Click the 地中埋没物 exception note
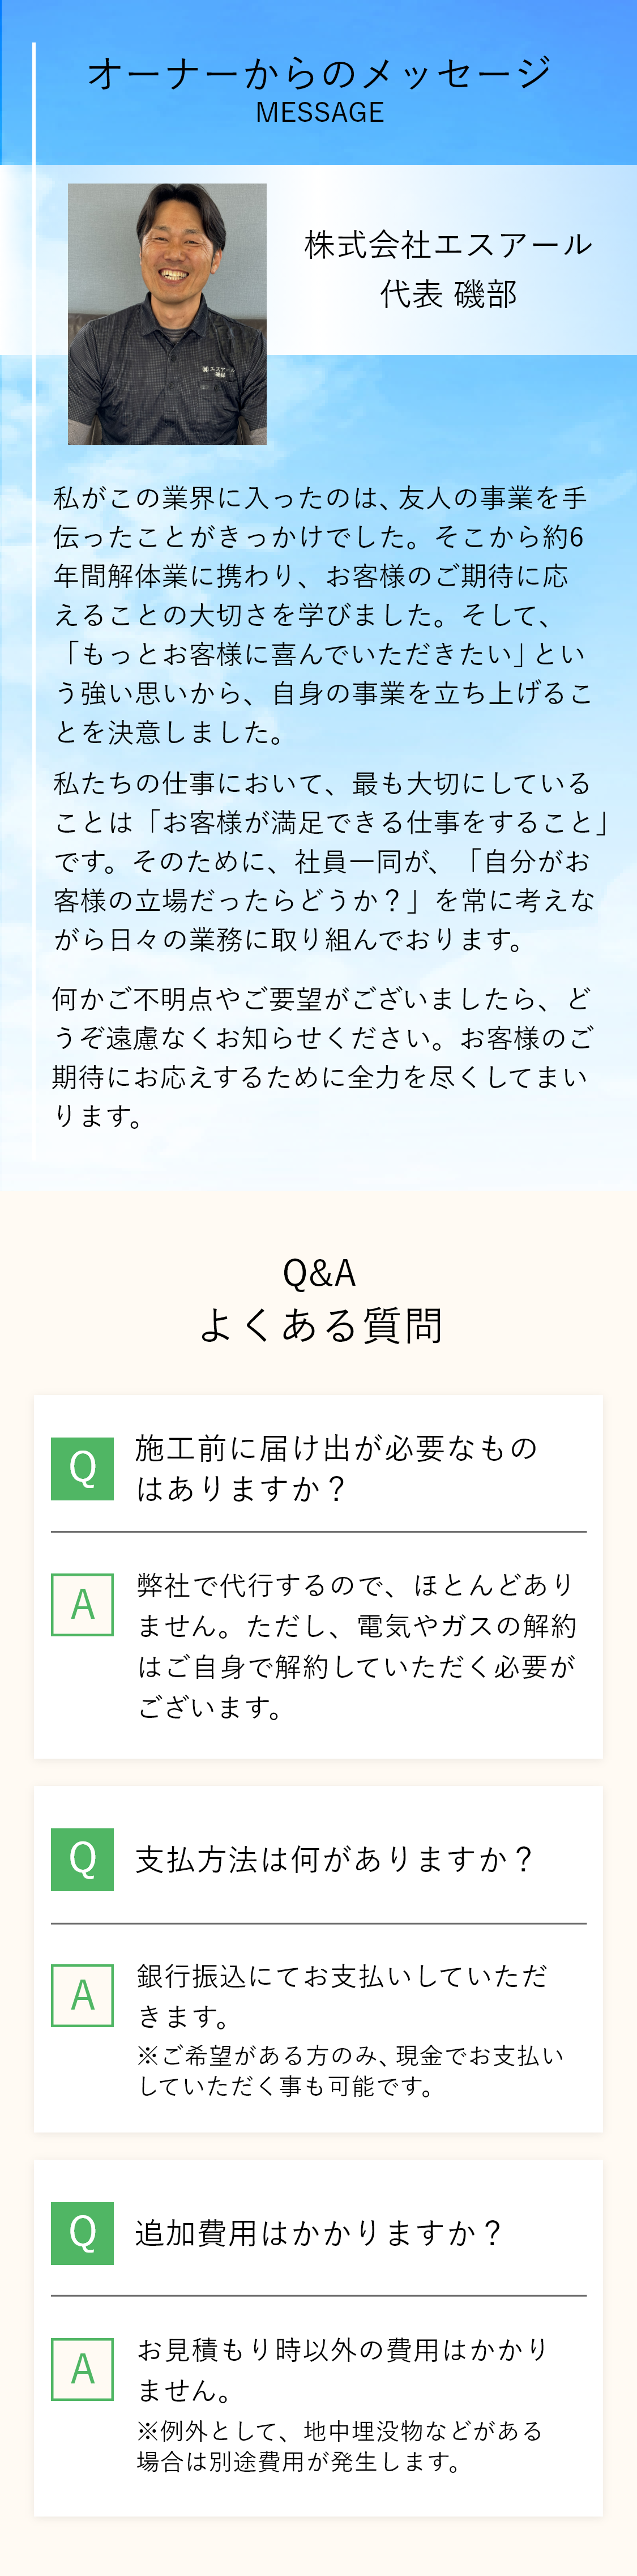The width and height of the screenshot is (637, 2576). (x=340, y=2446)
